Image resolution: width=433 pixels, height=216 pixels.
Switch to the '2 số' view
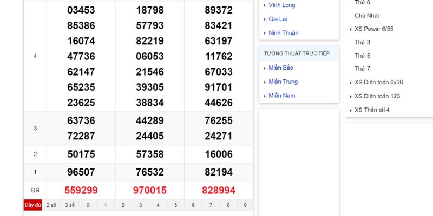click(x=51, y=205)
